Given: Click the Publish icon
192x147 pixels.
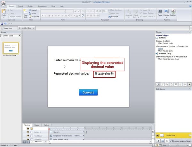Looking at the screenshot, I should click(173, 12).
